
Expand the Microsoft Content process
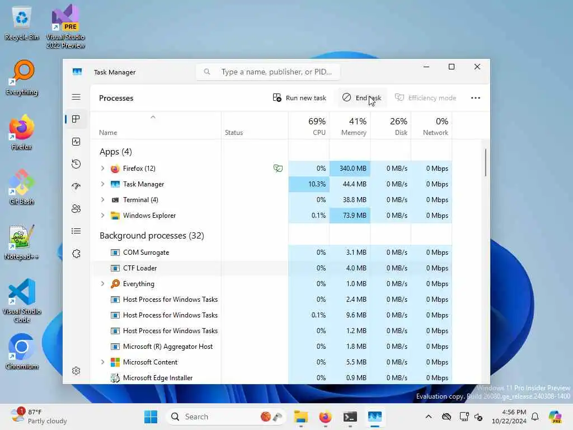[103, 362]
